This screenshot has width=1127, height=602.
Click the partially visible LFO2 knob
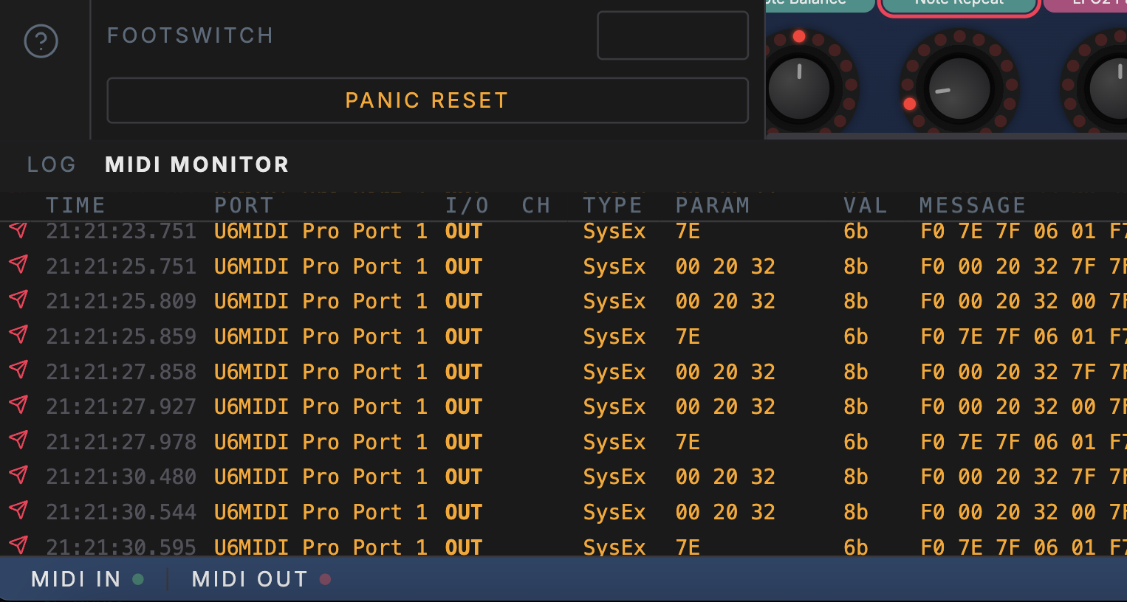tap(1109, 89)
